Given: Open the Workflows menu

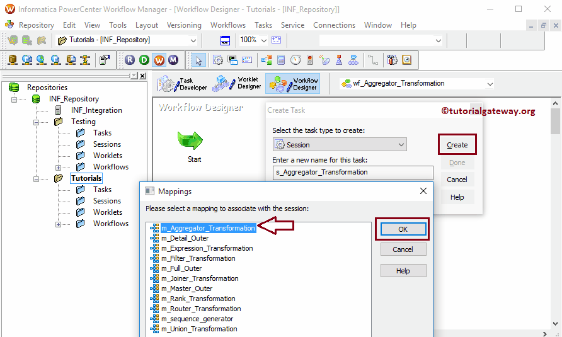Looking at the screenshot, I should (228, 25).
